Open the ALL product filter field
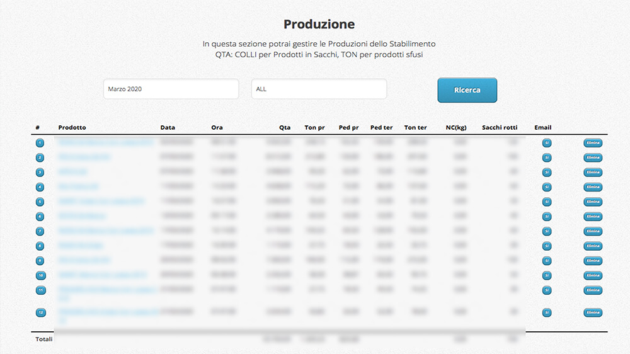 (319, 89)
